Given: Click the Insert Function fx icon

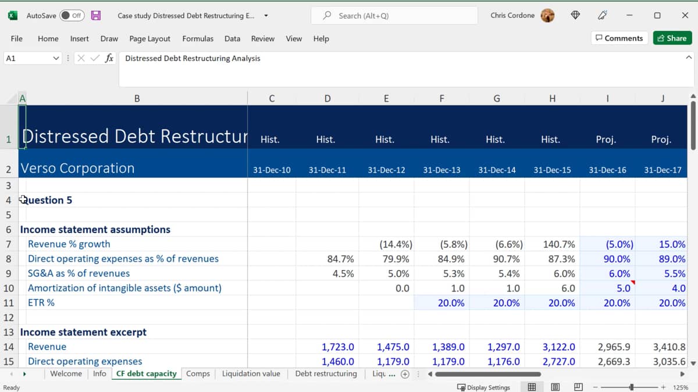Looking at the screenshot, I should tap(109, 58).
